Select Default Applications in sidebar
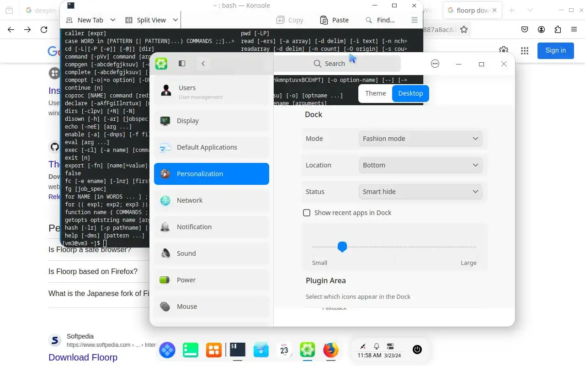 pos(211,147)
